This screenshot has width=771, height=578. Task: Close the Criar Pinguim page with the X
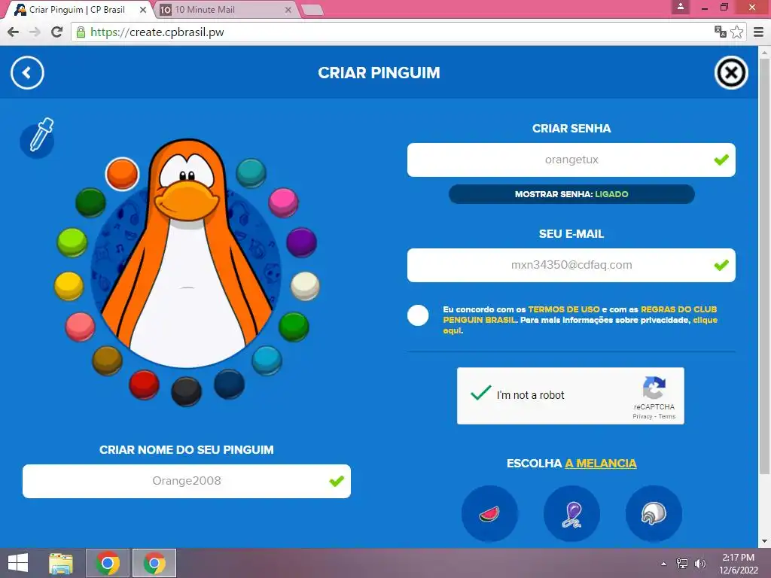click(x=731, y=73)
